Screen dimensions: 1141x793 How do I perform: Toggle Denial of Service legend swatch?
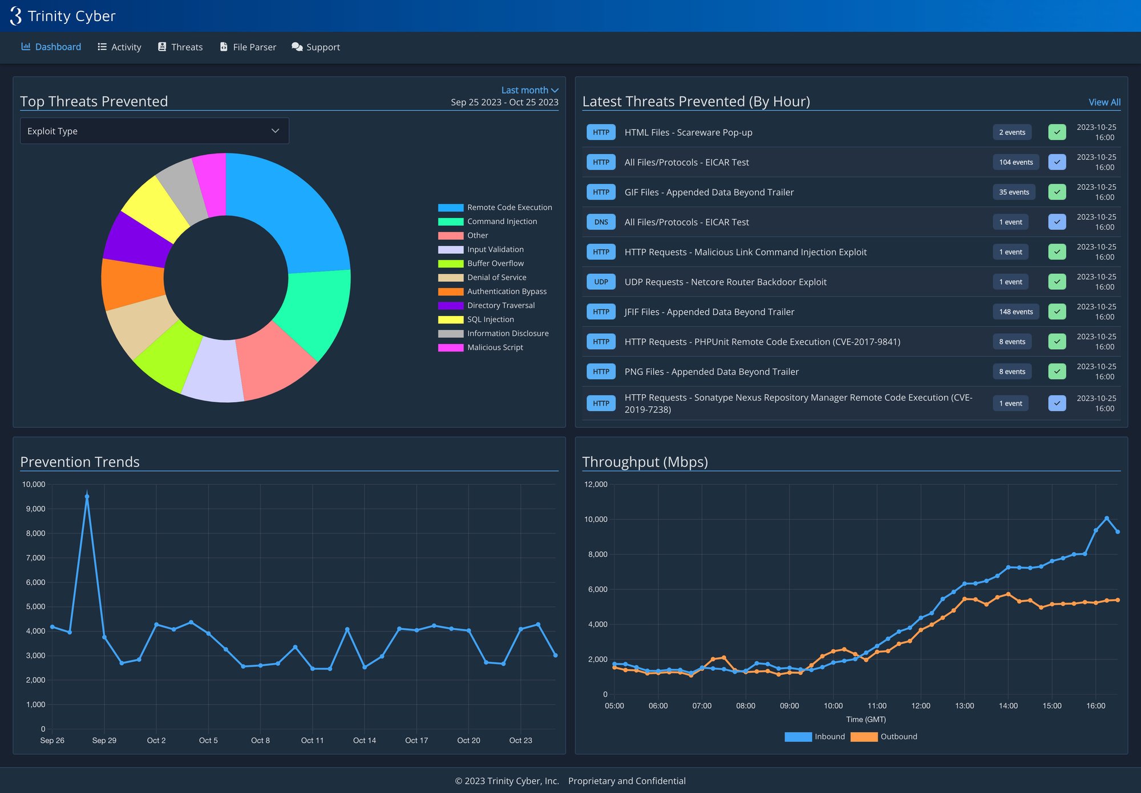pos(451,277)
